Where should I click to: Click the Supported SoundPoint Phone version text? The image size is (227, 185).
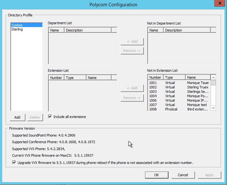click(x=44, y=135)
